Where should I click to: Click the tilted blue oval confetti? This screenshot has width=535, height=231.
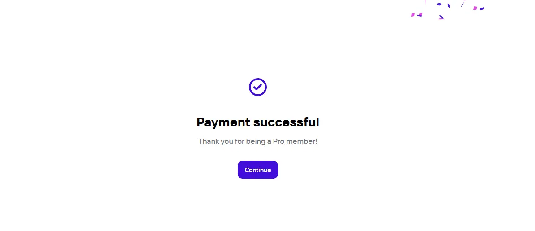pyautogui.click(x=449, y=5)
